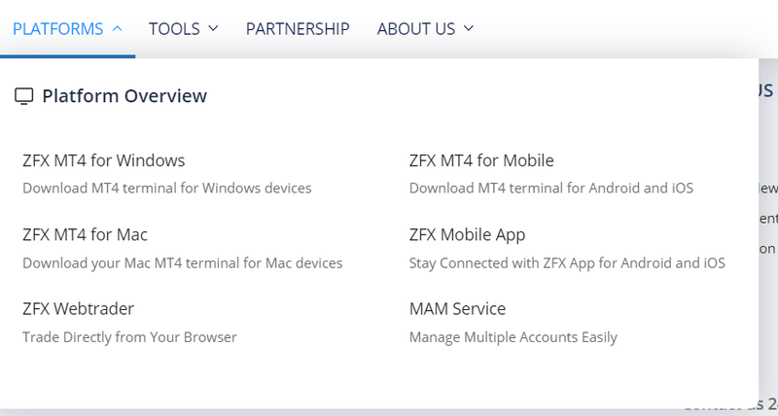Click 'Download MT4 terminal for Windows devices' description
The image size is (778, 416).
[167, 189]
